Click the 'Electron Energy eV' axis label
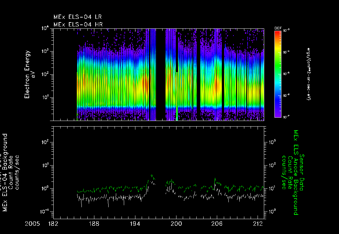Screen dimensions: 339x234 (x=29, y=74)
